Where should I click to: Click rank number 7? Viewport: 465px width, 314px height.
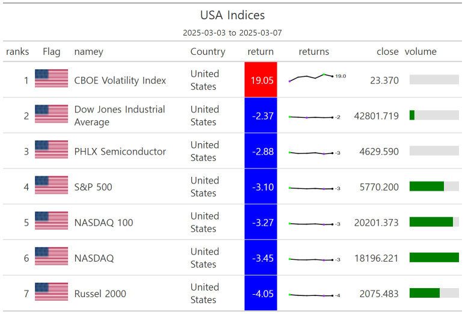pos(26,294)
